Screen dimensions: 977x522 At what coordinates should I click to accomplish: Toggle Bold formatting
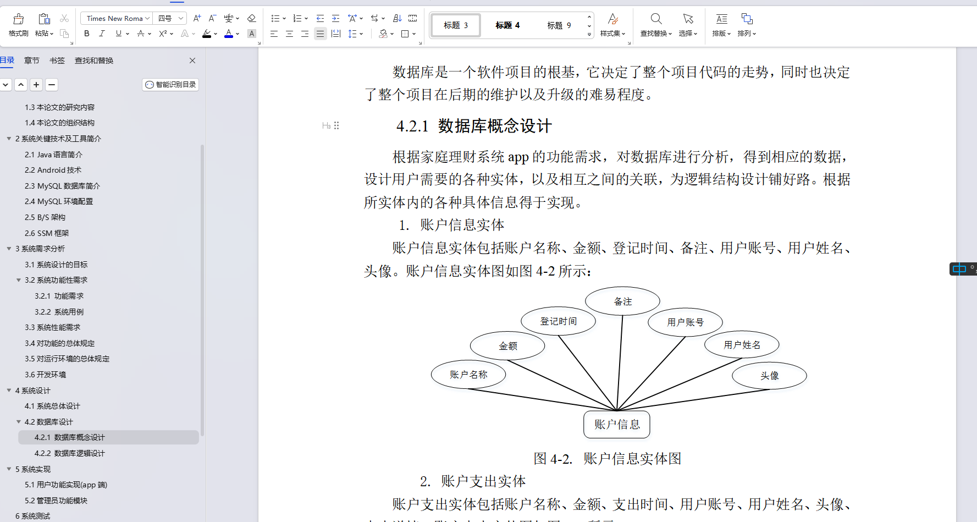pos(87,34)
